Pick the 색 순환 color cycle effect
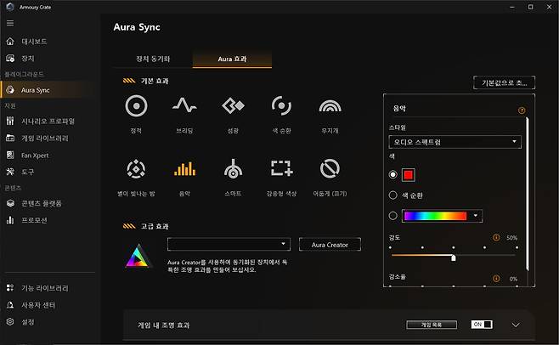 click(281, 106)
